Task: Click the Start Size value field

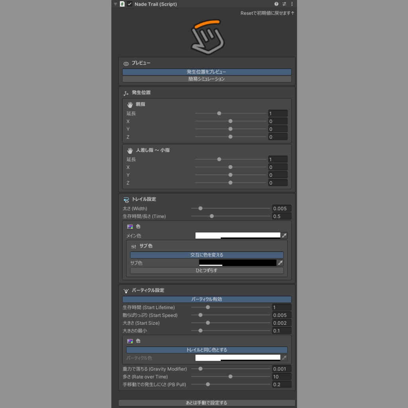Action: click(282, 323)
